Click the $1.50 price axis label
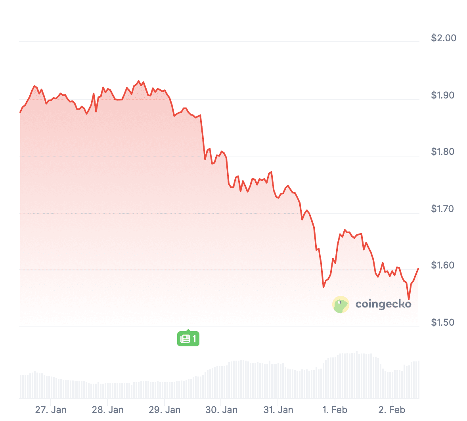Viewport: 467px width, 421px height. coord(442,322)
